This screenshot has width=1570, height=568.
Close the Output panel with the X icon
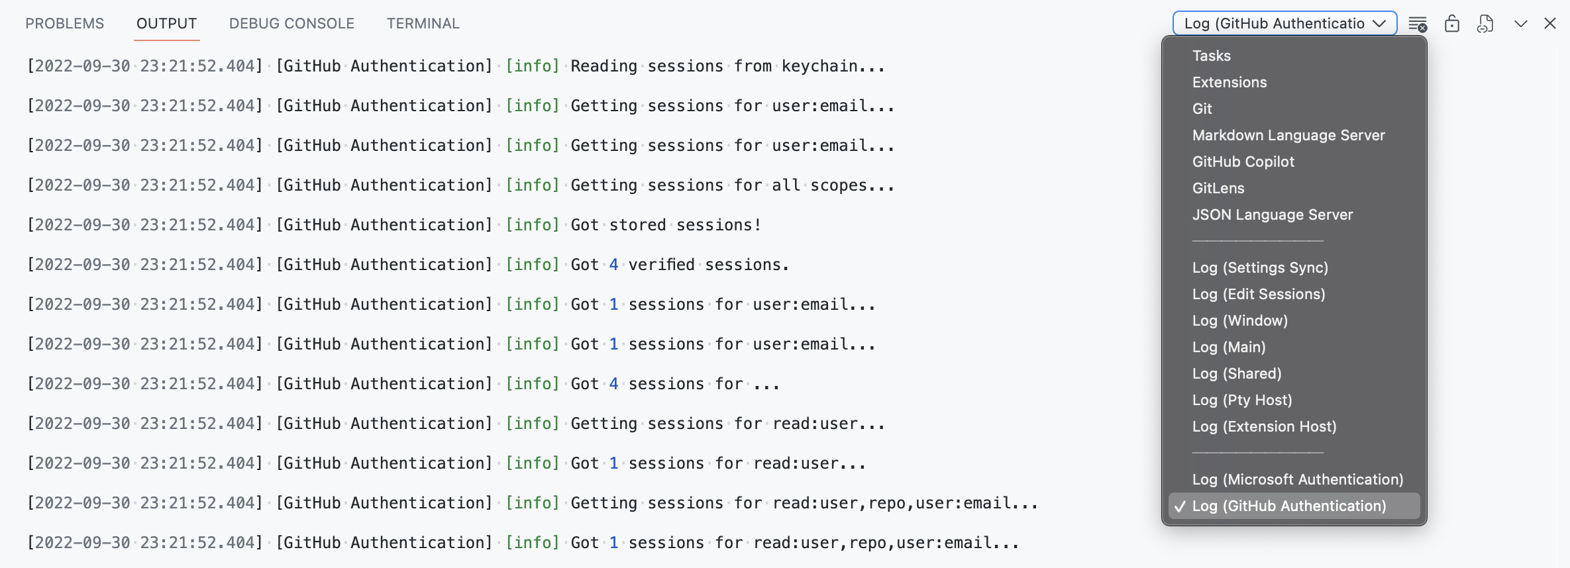pos(1550,23)
